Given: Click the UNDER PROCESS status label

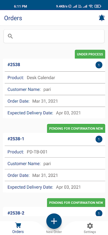Looking at the screenshot, I should (x=90, y=54).
